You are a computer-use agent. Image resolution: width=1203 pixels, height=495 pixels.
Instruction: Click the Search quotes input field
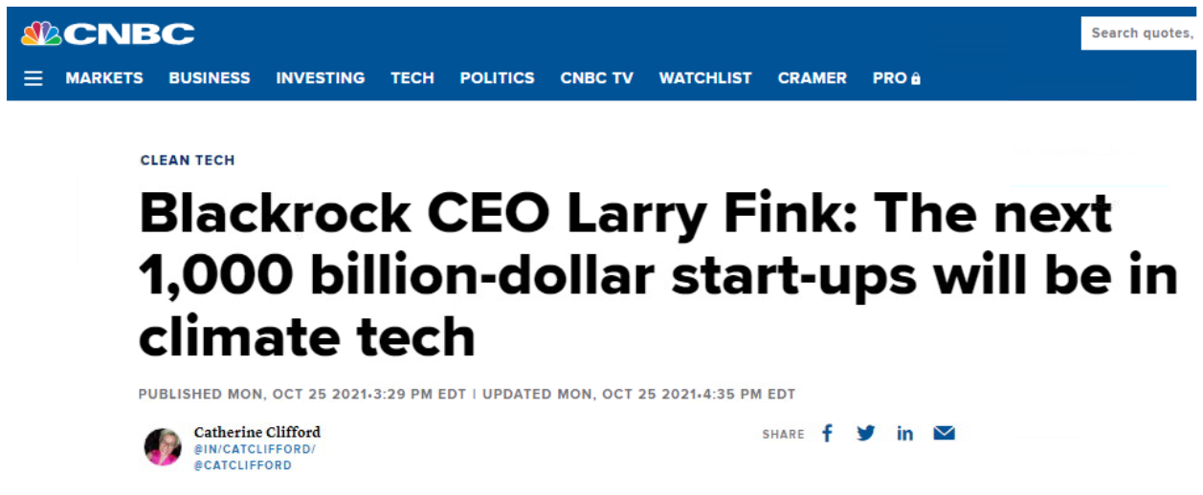click(x=1141, y=33)
